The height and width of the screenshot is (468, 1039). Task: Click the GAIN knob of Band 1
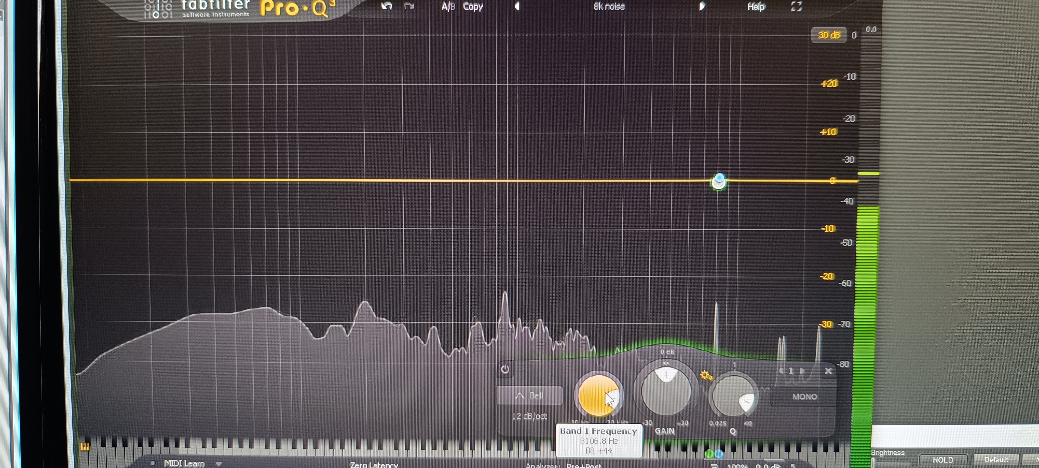(666, 391)
